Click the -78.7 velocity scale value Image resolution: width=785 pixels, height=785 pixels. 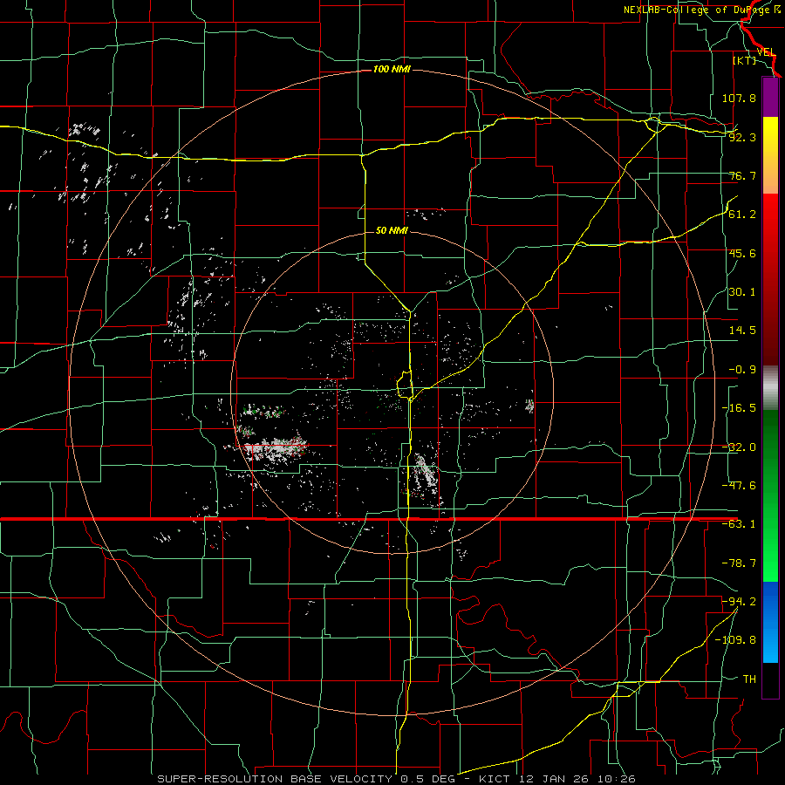pos(739,563)
